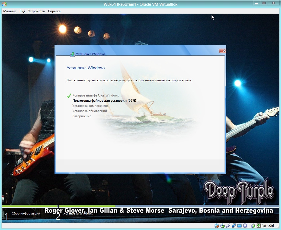281x230 pixels.
Task: Click the virtualization chip status icon
Action: [x=245, y=226]
